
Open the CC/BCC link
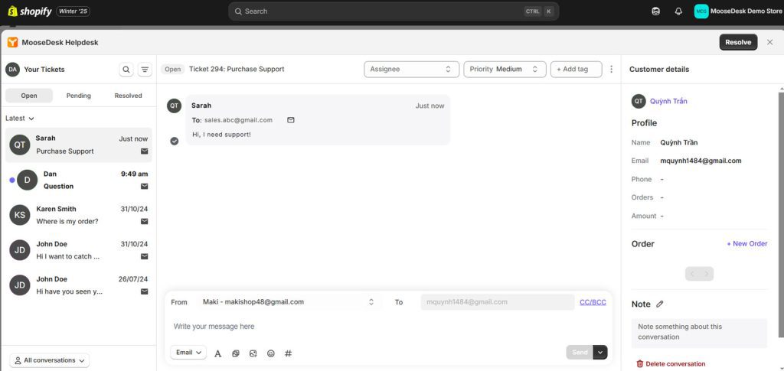coord(593,301)
